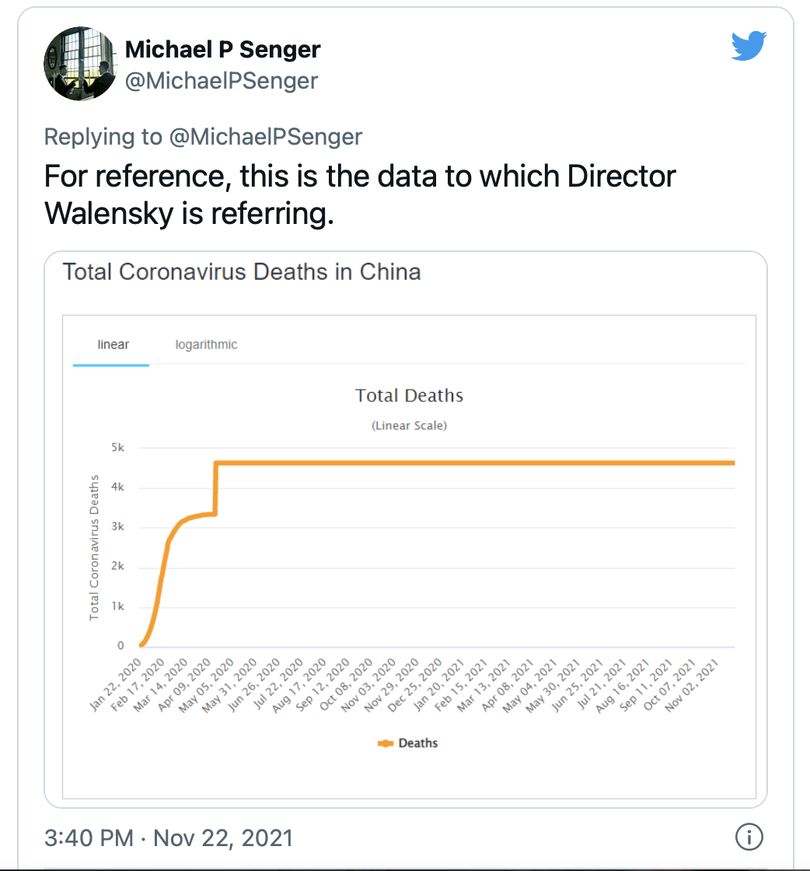Open the tweet info icon
Screen dimensions: 810x871
pos(749,837)
